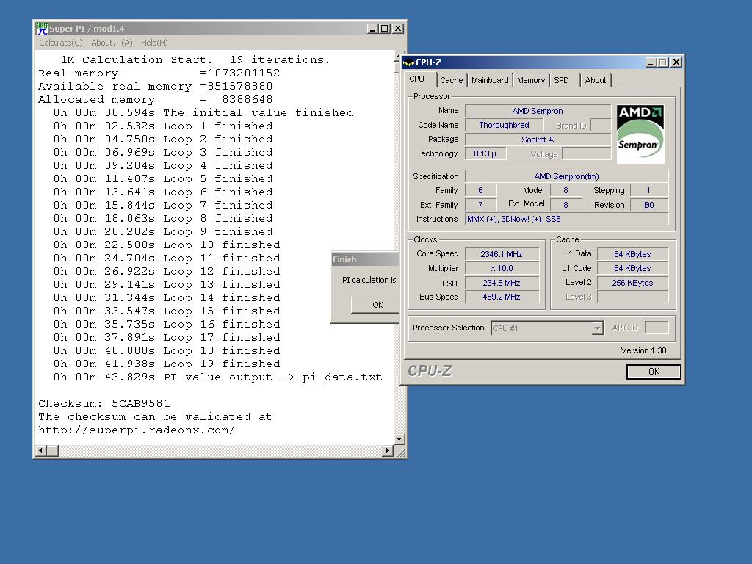This screenshot has width=752, height=564.
Task: Click the Code Name field showing Thoroughbred
Action: pyautogui.click(x=504, y=125)
